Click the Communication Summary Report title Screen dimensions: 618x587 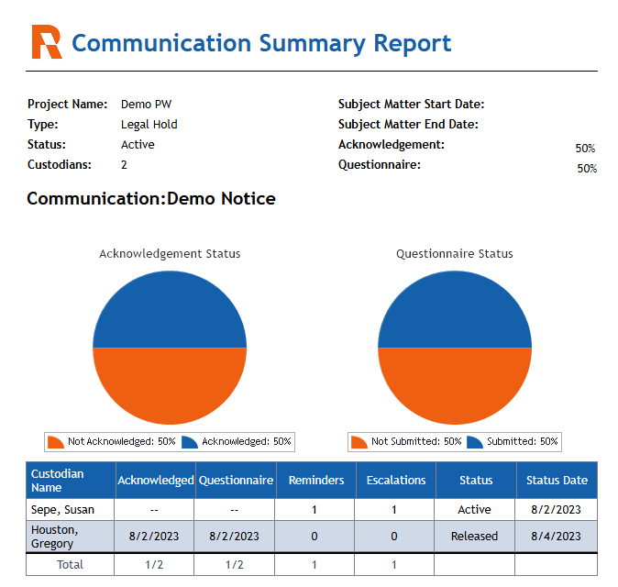tap(261, 43)
